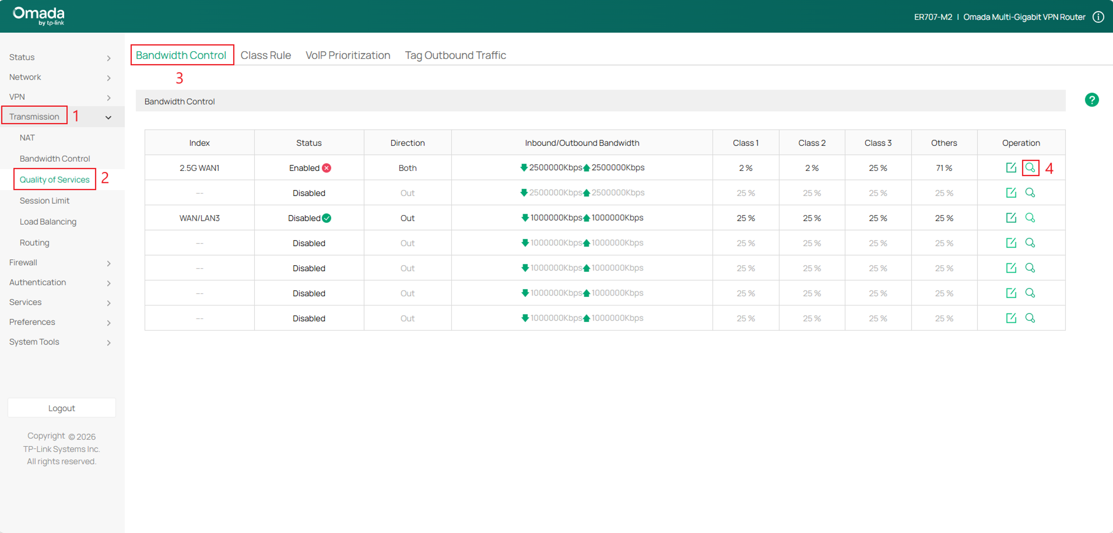Go to Tag Outbound Traffic tab
Screen dimensions: 1113x533
455,55
